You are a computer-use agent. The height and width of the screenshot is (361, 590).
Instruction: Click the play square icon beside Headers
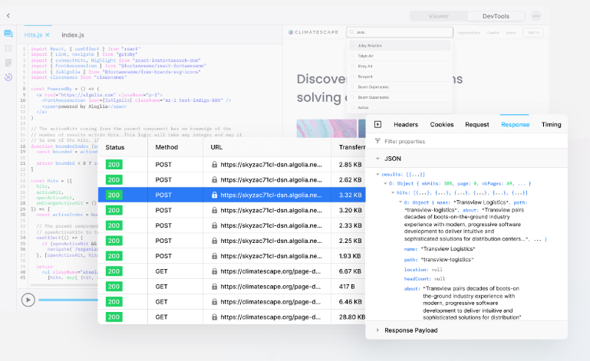pos(377,124)
